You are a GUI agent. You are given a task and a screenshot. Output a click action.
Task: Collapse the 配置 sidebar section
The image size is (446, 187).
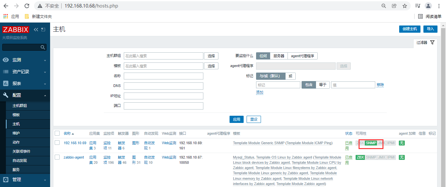click(25, 95)
